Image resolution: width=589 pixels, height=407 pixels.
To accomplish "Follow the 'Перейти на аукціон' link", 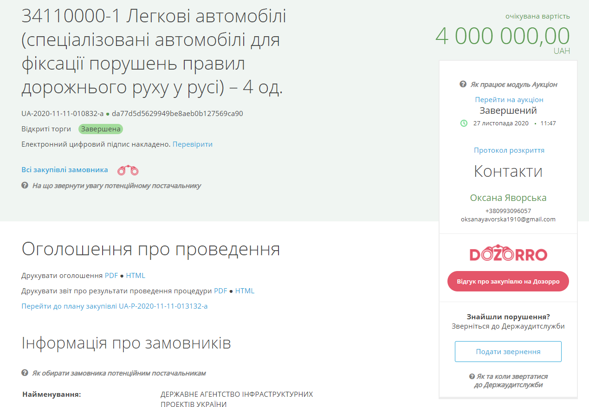I will [x=508, y=99].
